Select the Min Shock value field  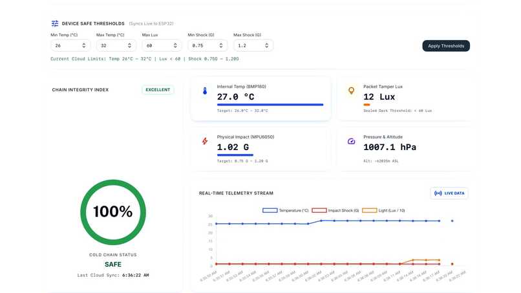point(207,45)
